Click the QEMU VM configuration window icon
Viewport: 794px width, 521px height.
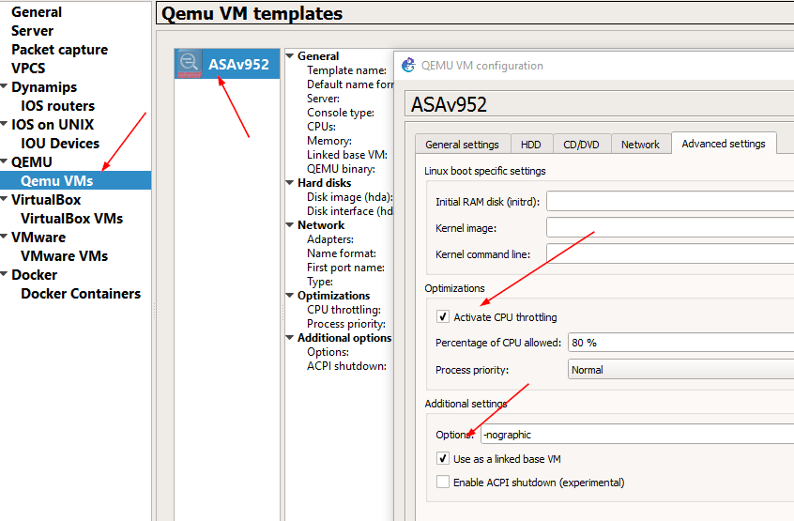pos(408,66)
